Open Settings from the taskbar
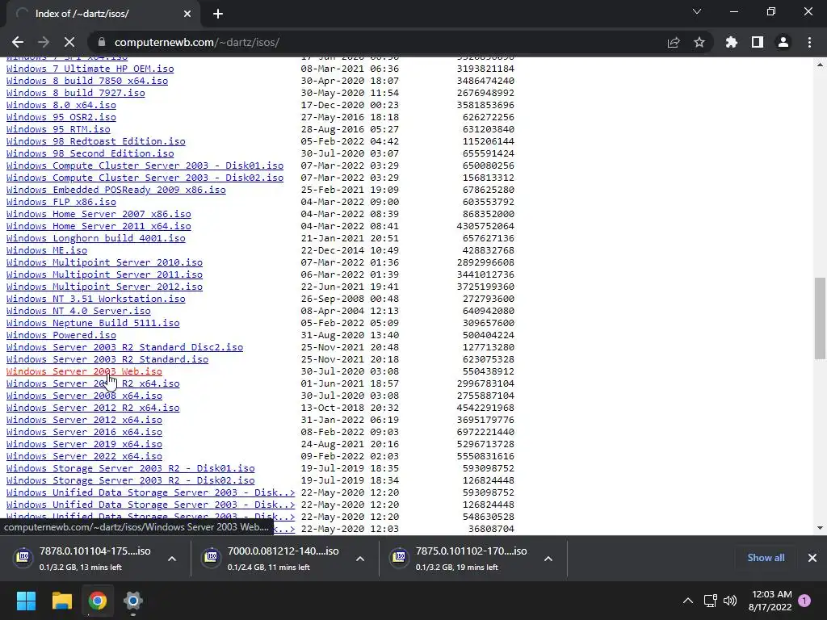This screenshot has height=620, width=827. point(133,601)
